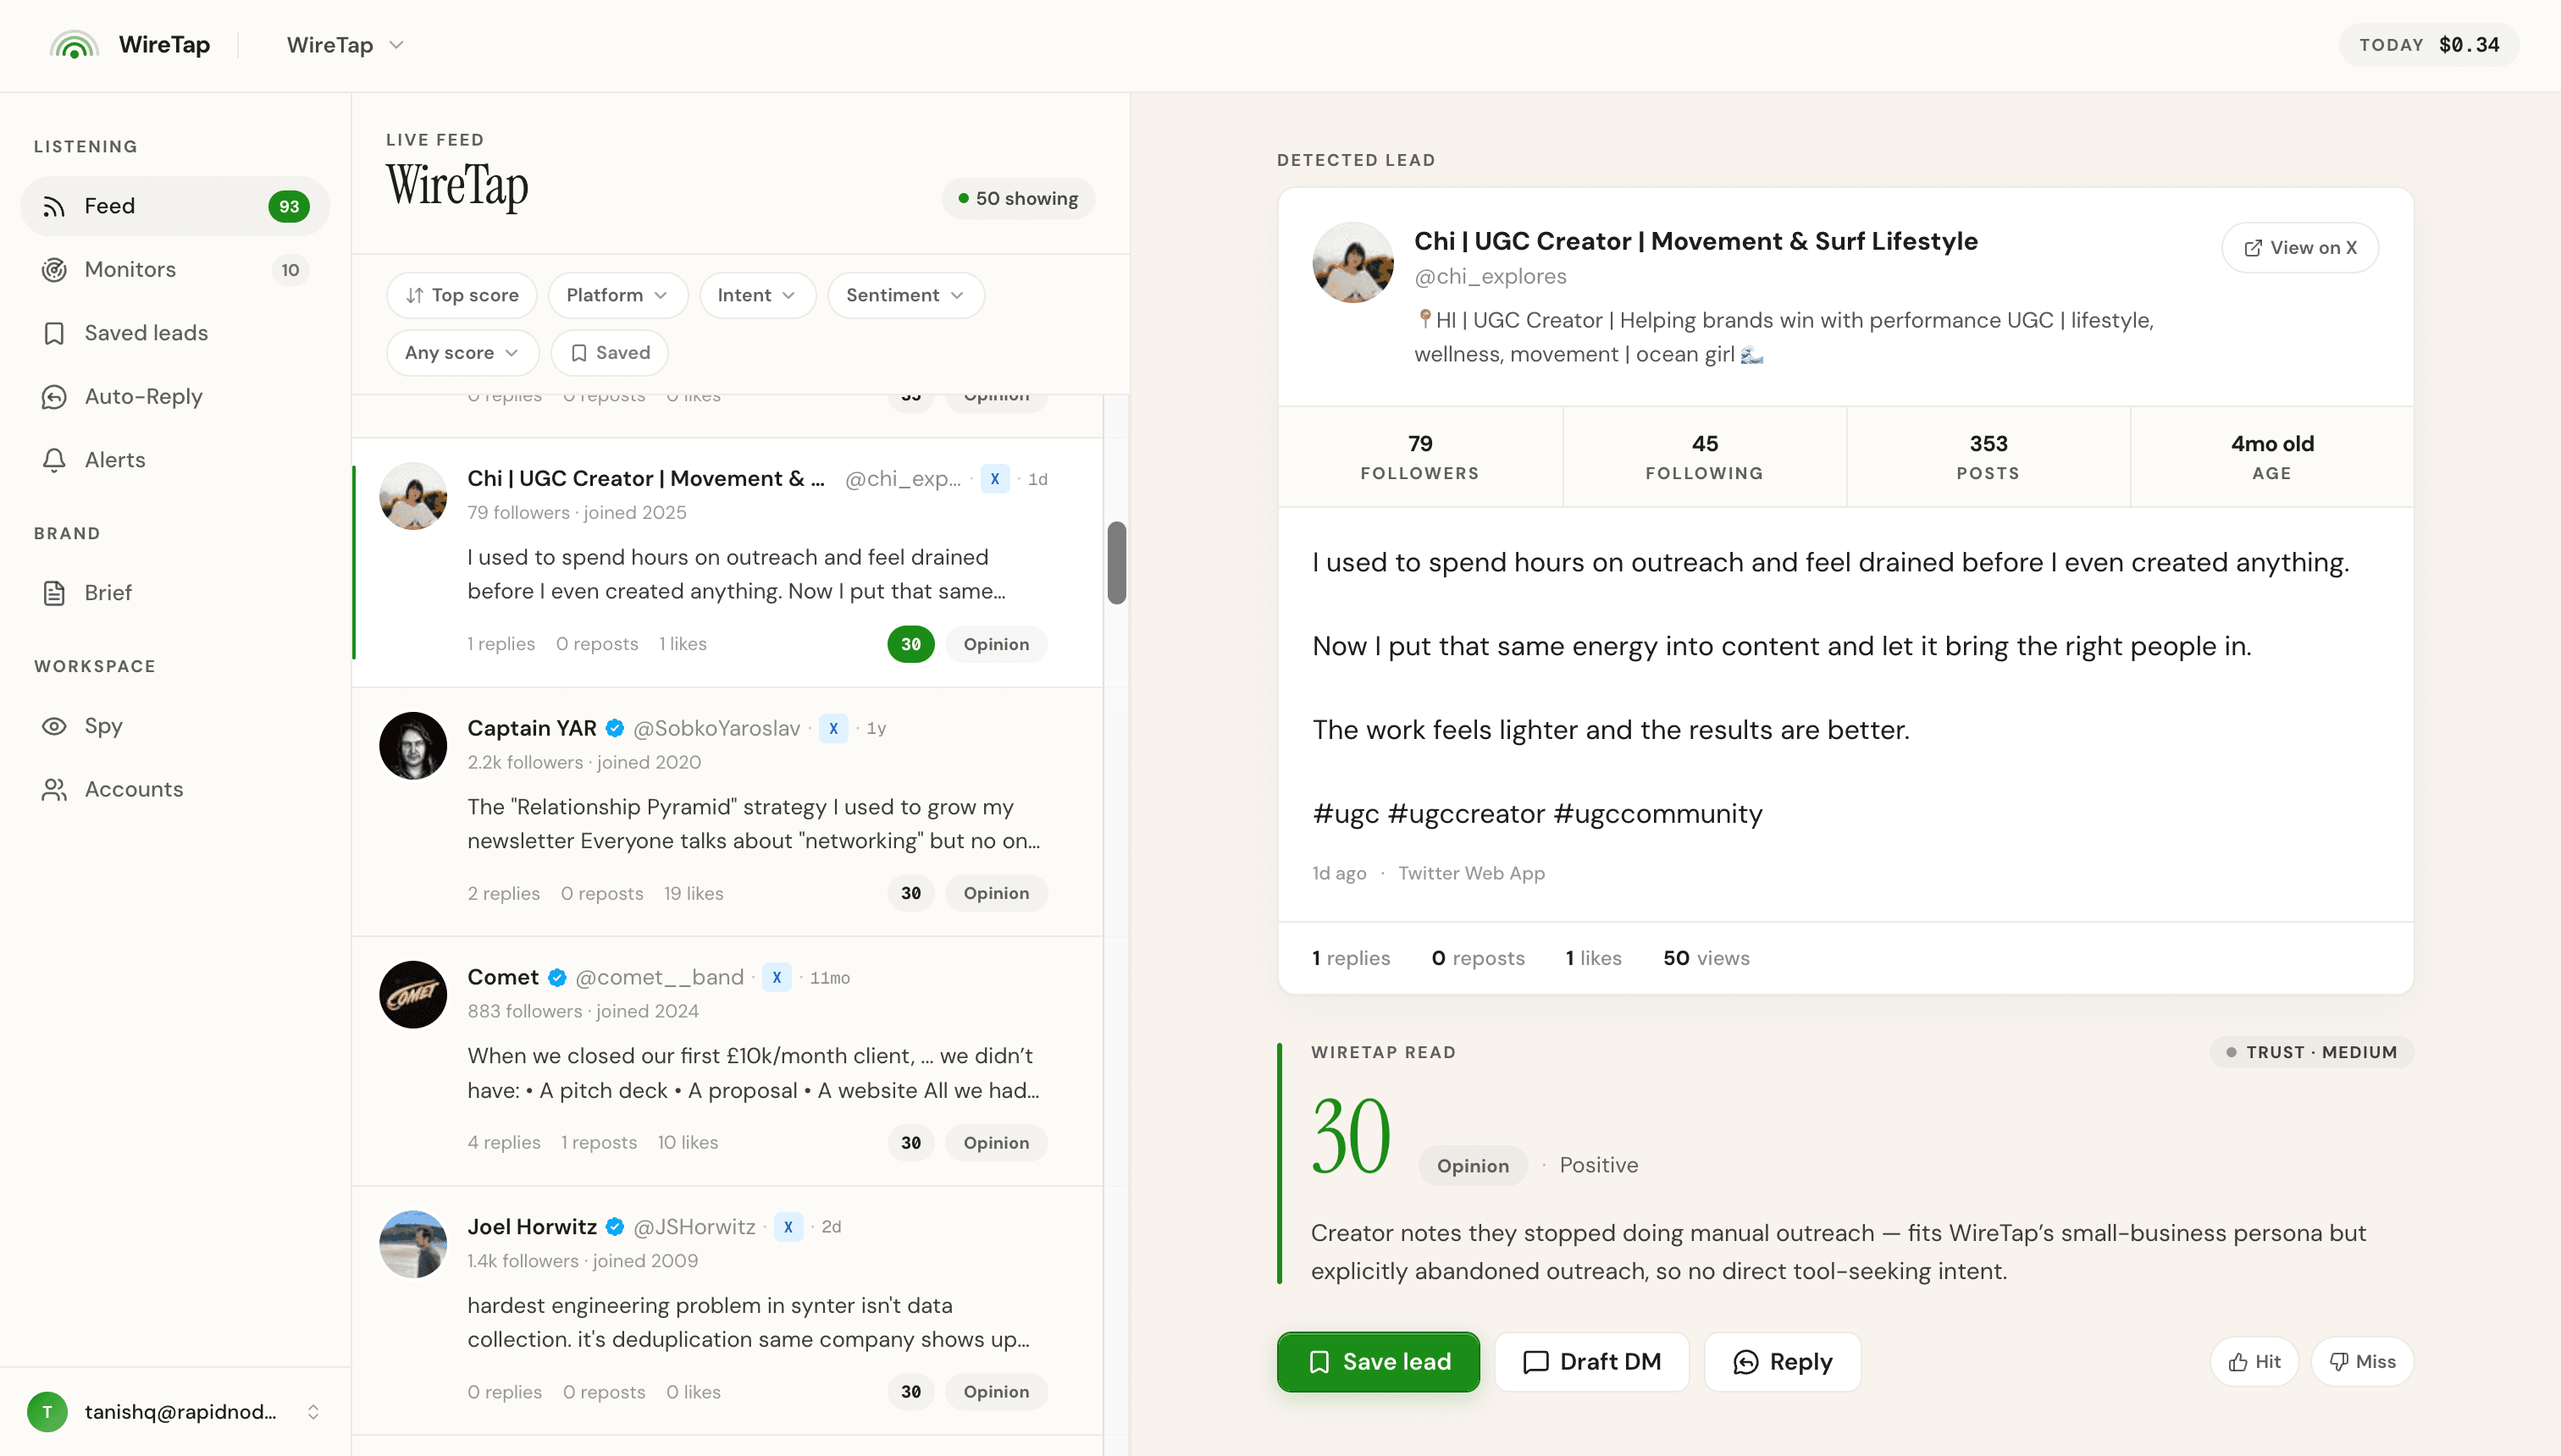Open View on X link
Viewport: 2561px width, 1456px height.
click(2300, 248)
